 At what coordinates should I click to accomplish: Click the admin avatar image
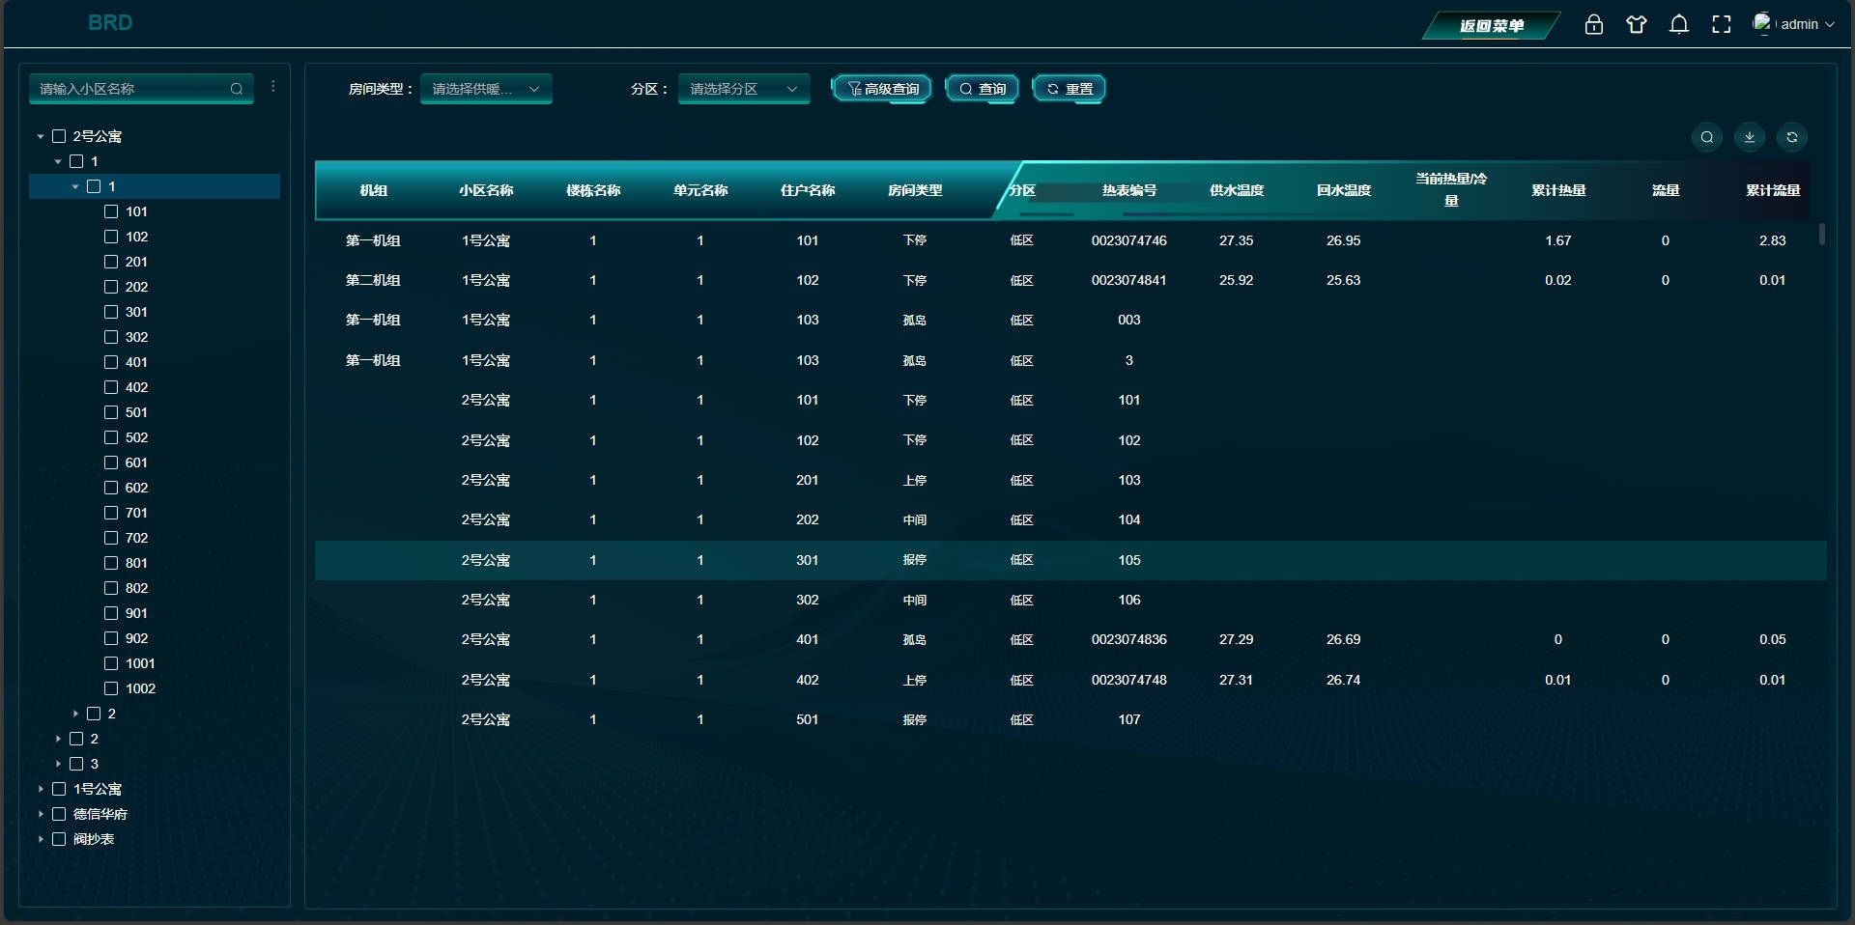1763,23
